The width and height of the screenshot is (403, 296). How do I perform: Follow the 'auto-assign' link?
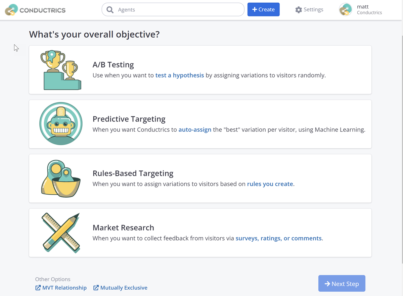(195, 130)
